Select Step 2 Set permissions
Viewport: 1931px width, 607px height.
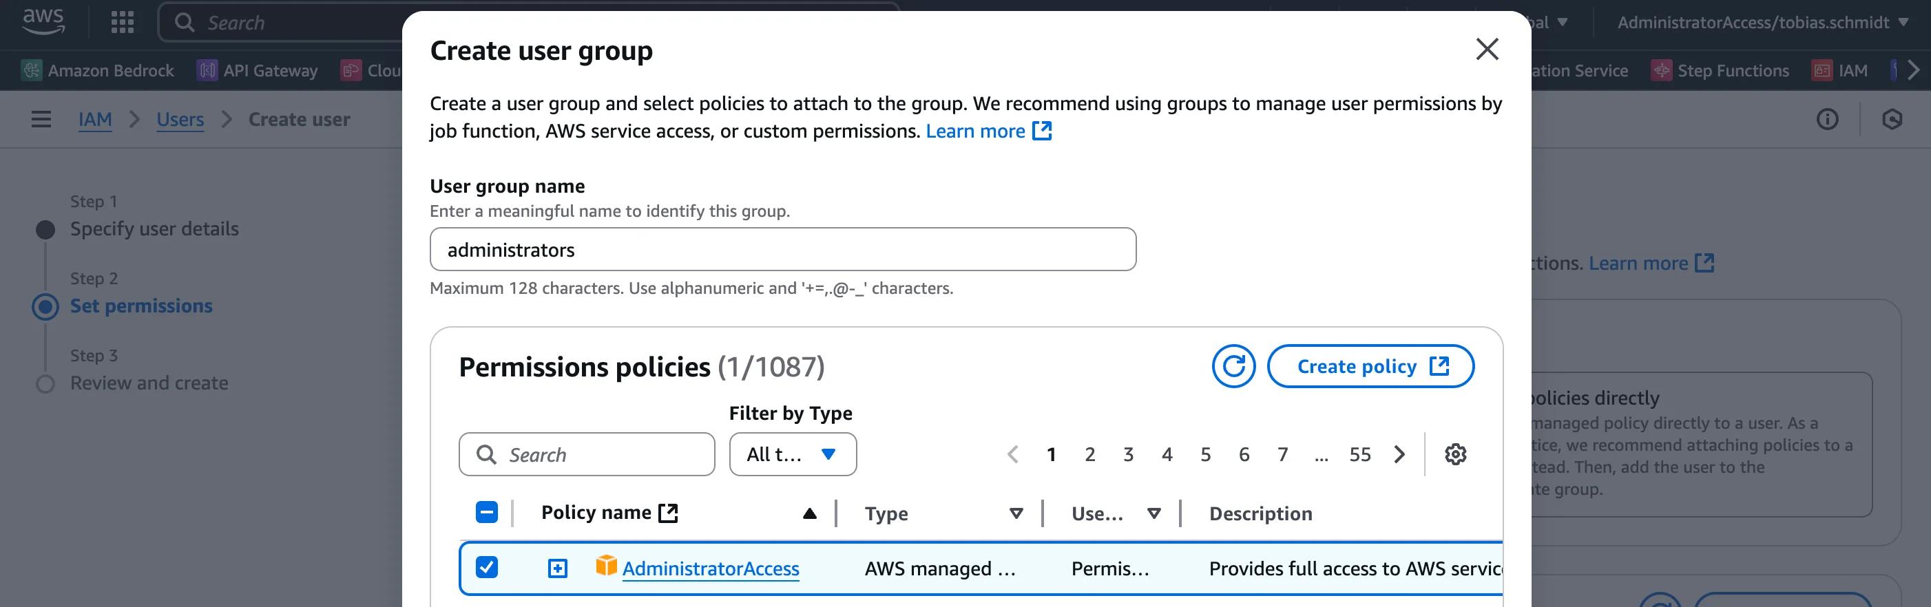[x=141, y=306]
